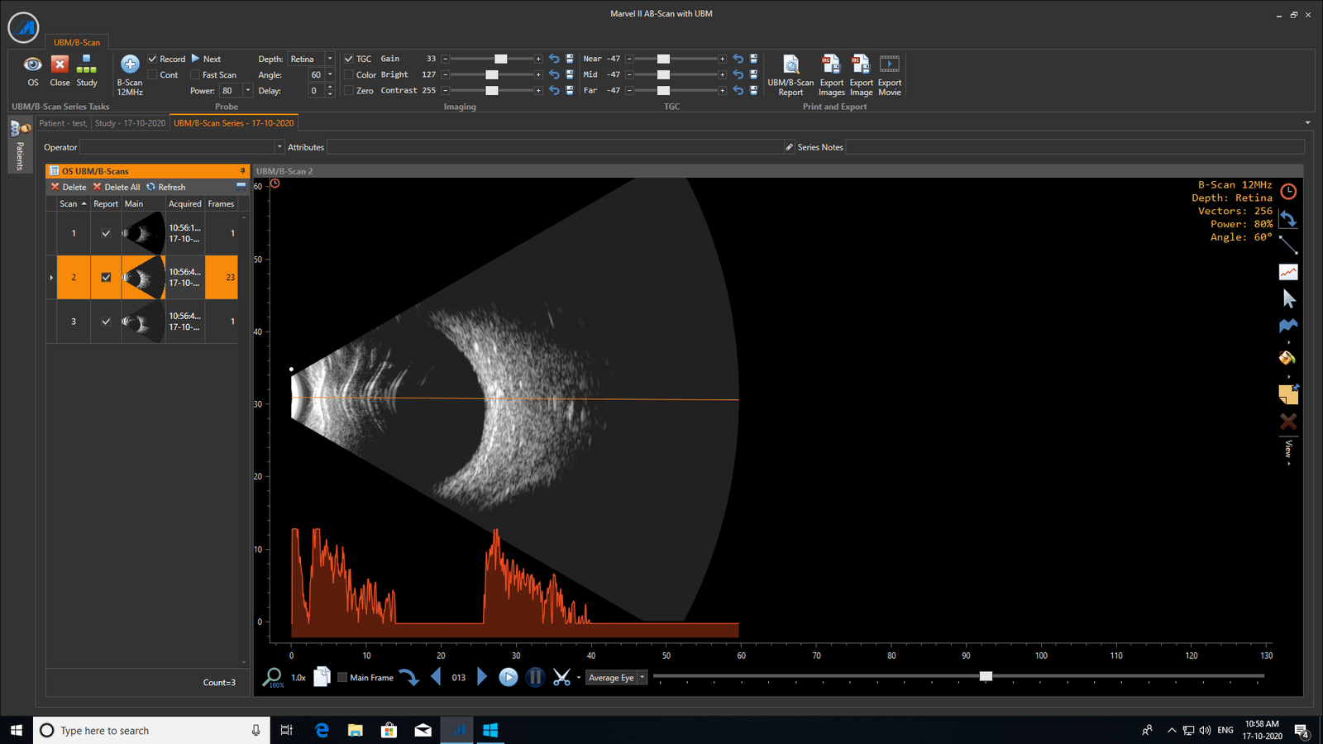Image resolution: width=1323 pixels, height=744 pixels.
Task: Open the Power value dropdown
Action: point(247,91)
